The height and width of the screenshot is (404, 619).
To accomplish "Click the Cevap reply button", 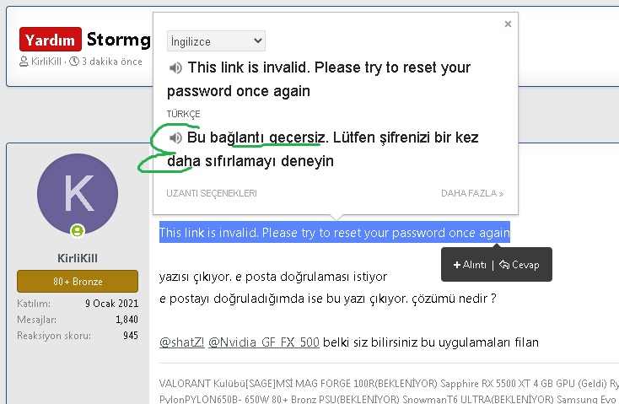I will [x=519, y=265].
